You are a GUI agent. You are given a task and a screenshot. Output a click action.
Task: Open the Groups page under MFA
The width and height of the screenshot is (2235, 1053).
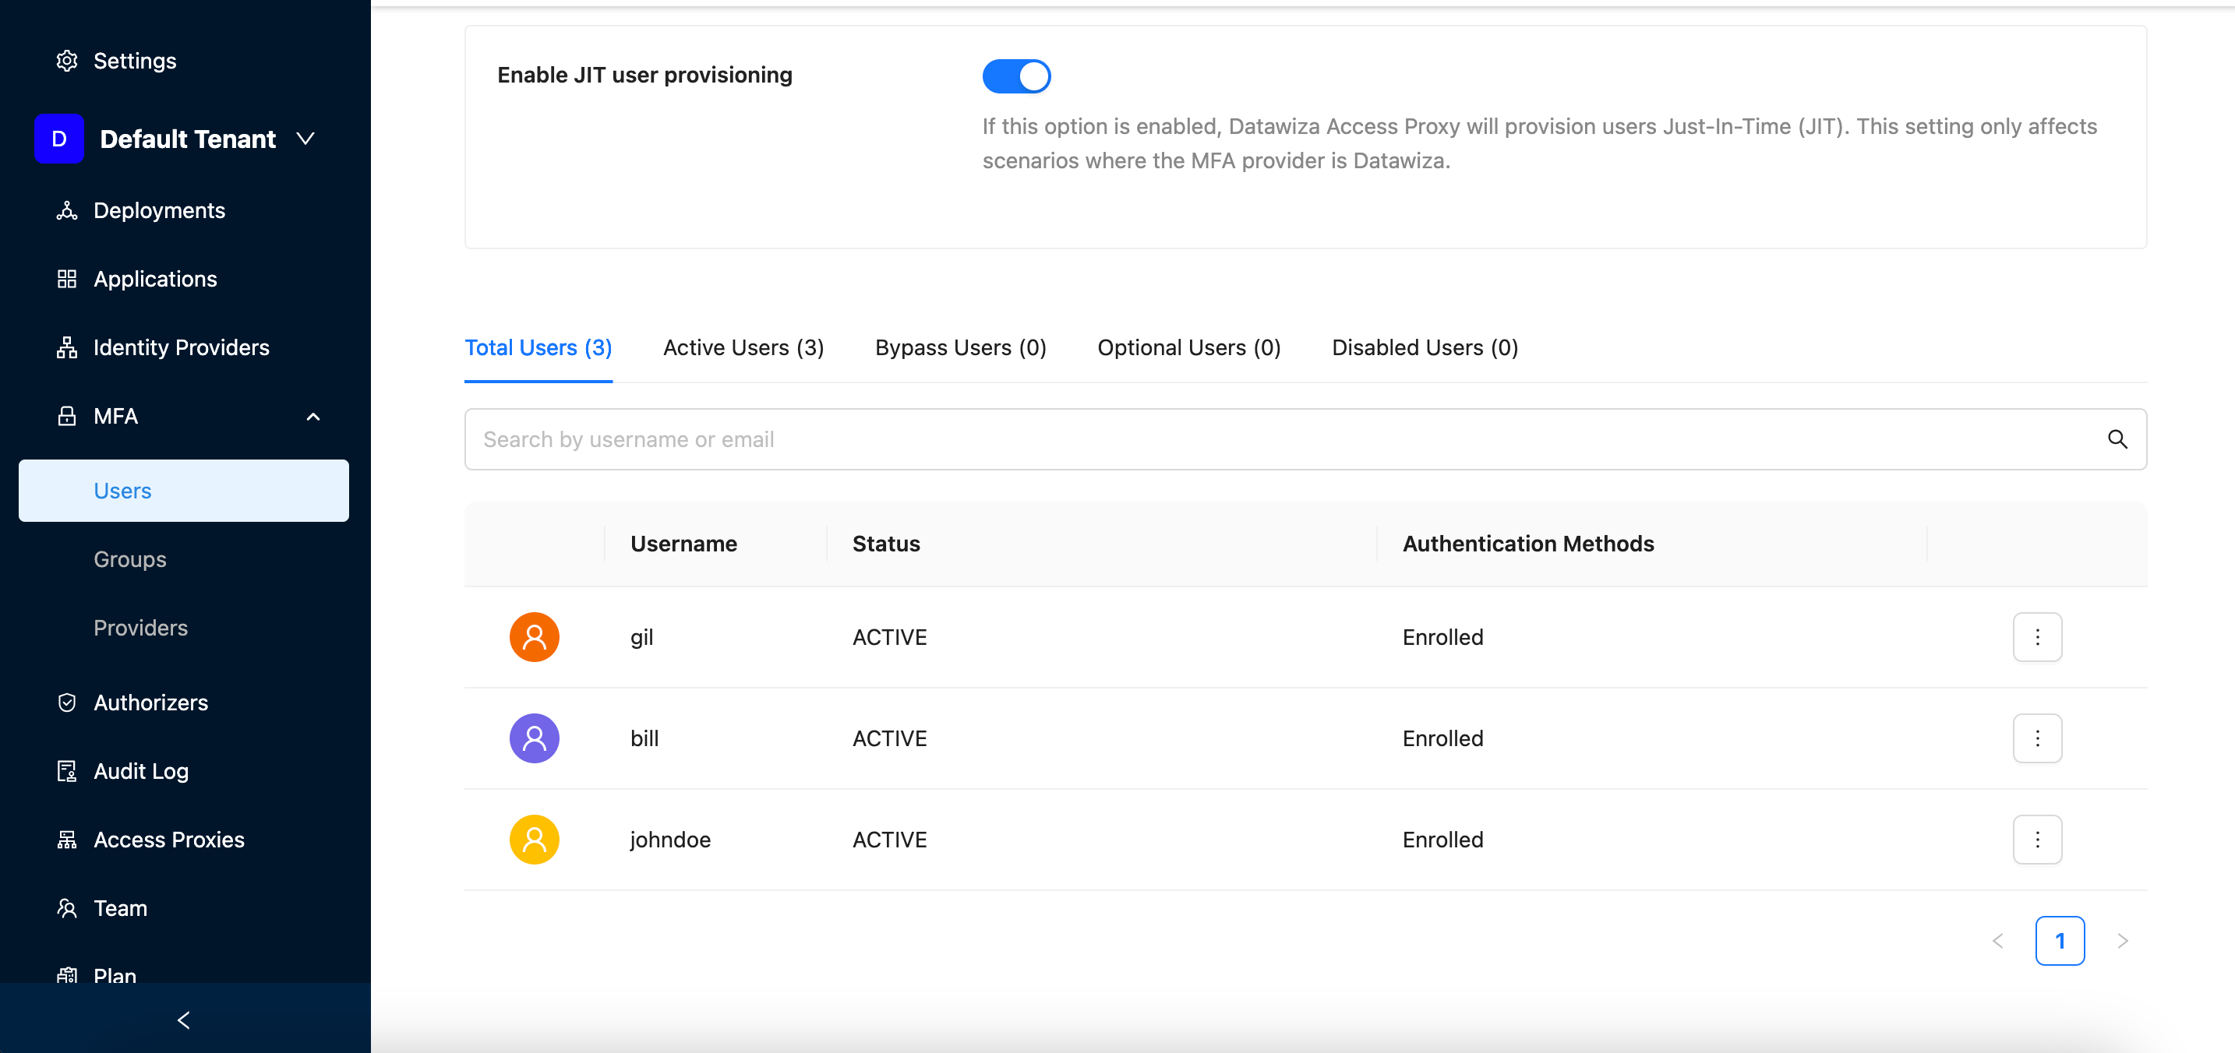pos(129,558)
